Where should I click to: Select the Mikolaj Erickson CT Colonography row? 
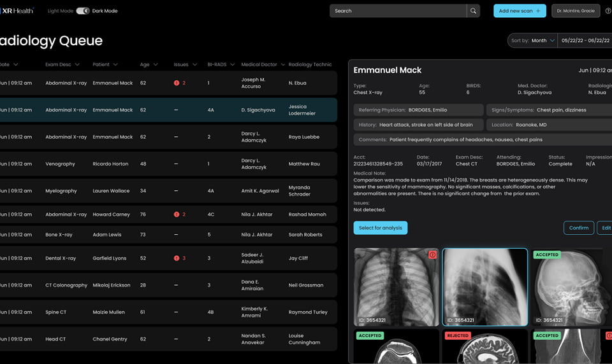click(168, 285)
